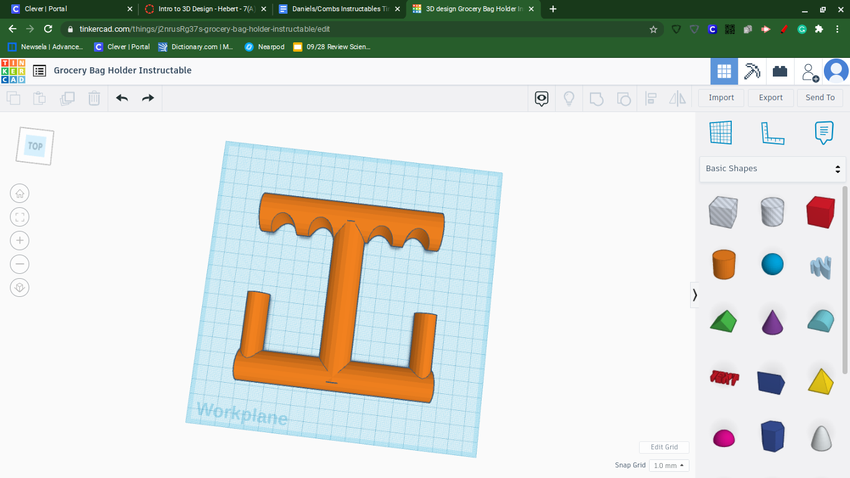Viewport: 850px width, 478px height.
Task: Fit all shapes in view
Action: pos(20,217)
